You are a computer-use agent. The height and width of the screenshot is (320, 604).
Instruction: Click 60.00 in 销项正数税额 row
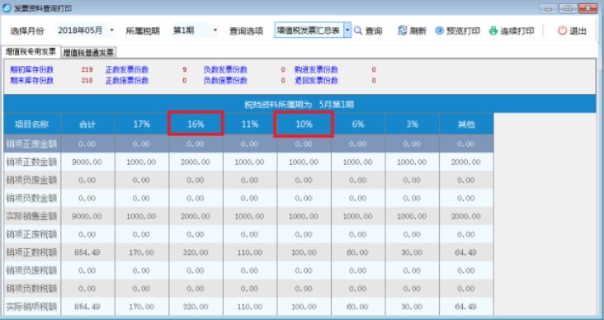[358, 252]
